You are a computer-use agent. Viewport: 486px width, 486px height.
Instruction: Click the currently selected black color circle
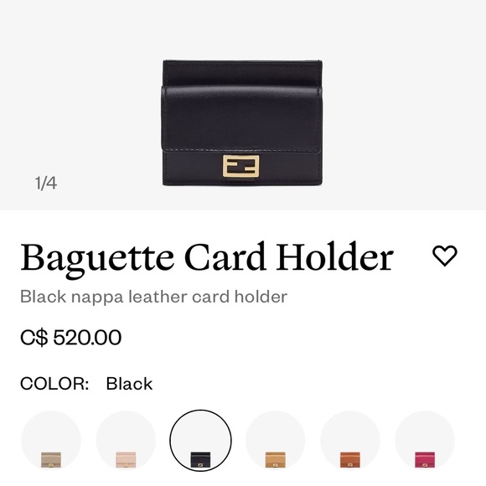pyautogui.click(x=200, y=441)
